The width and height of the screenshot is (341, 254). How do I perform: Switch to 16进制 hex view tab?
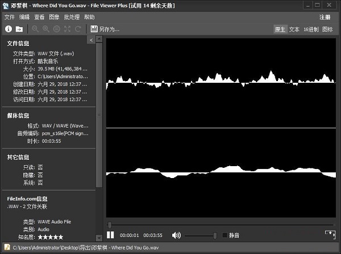tap(310, 29)
